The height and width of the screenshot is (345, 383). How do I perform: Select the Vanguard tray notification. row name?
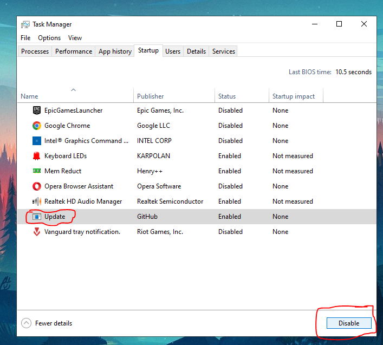pos(82,232)
